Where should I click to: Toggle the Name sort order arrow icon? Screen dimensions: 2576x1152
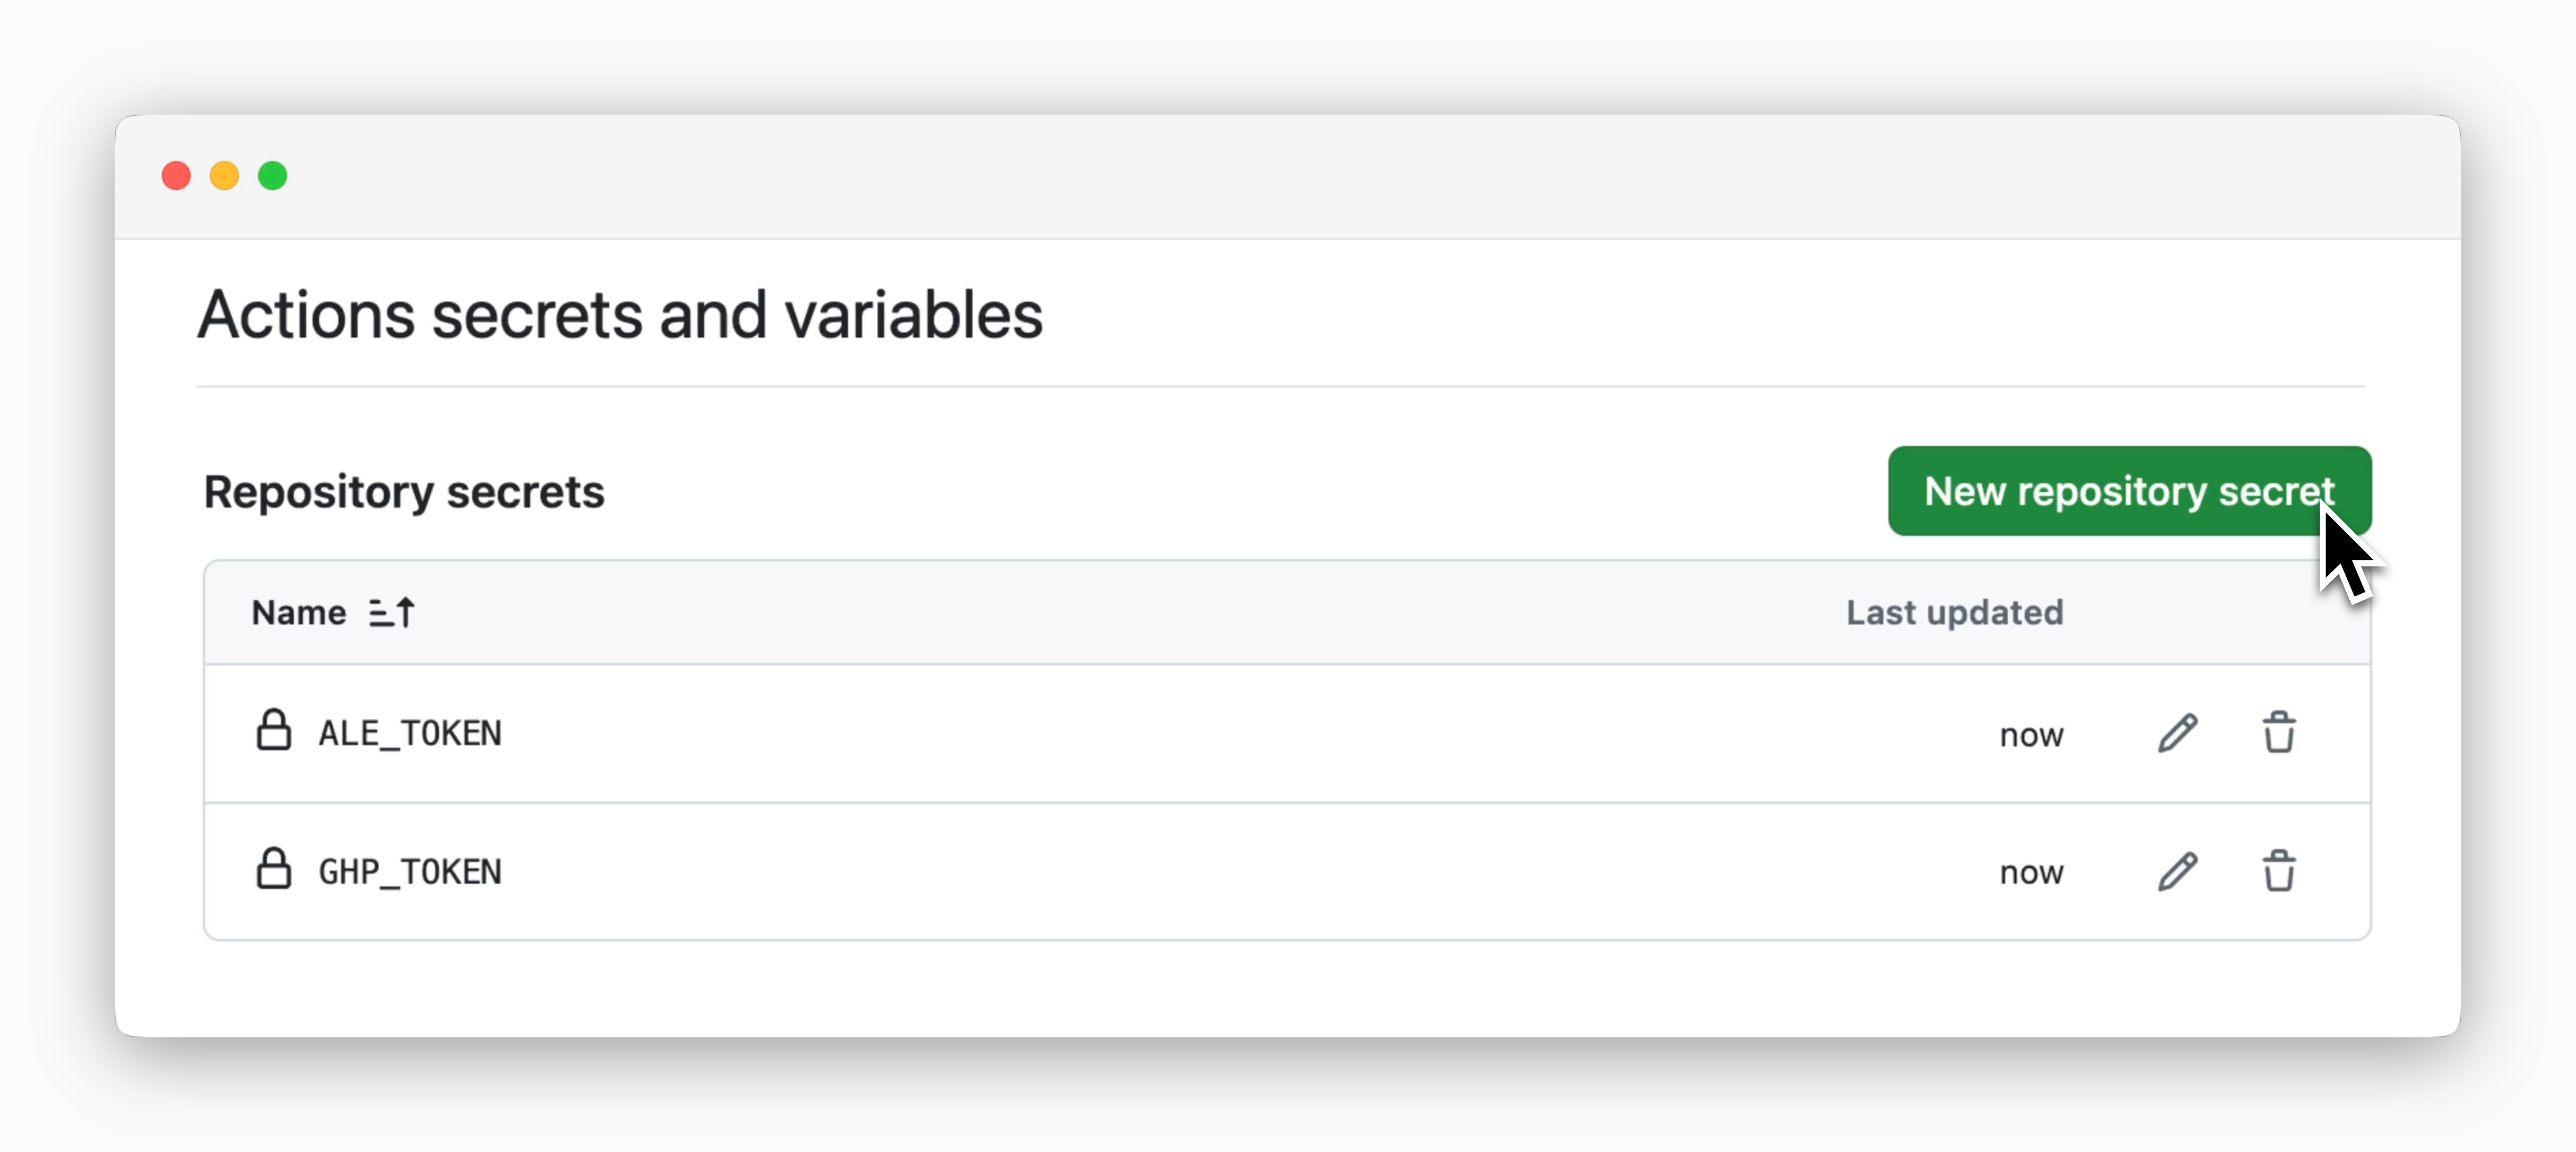pos(391,612)
